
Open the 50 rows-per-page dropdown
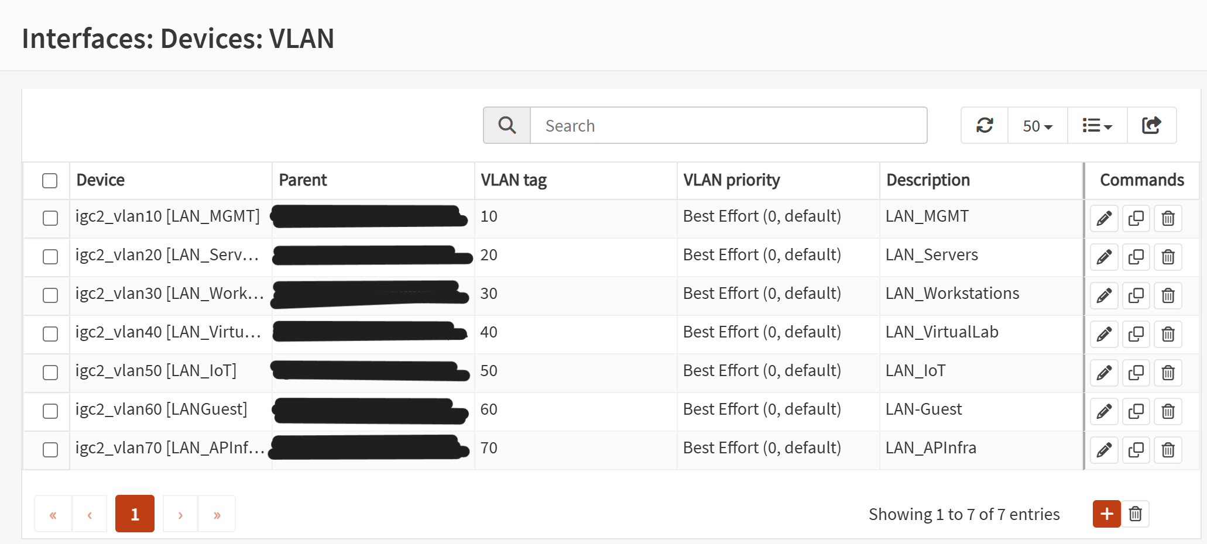(x=1037, y=125)
